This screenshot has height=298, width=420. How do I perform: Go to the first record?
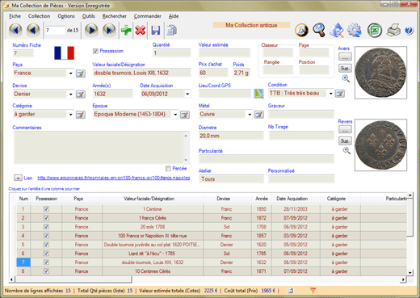point(15,30)
